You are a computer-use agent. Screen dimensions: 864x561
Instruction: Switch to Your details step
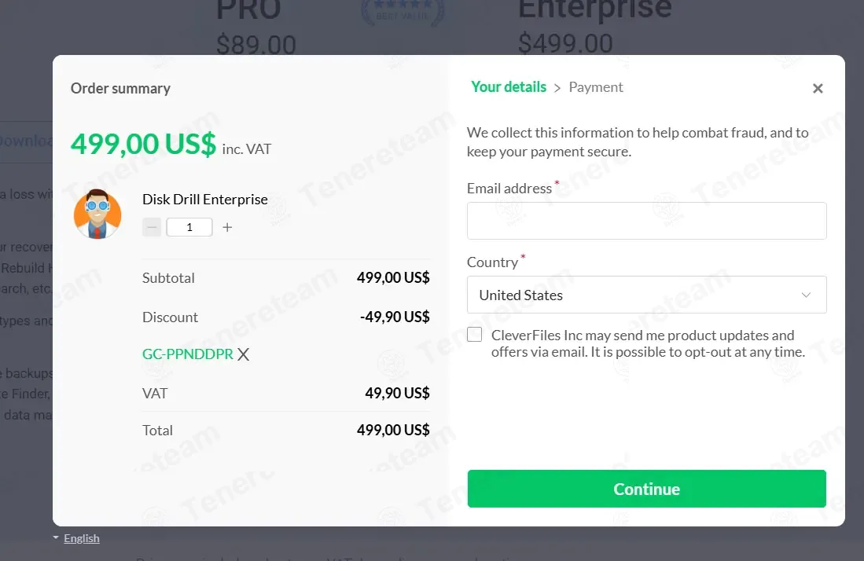click(509, 87)
